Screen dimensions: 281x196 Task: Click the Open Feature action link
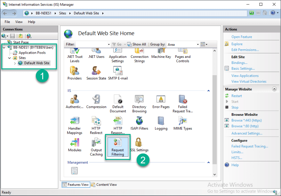pyautogui.click(x=242, y=37)
